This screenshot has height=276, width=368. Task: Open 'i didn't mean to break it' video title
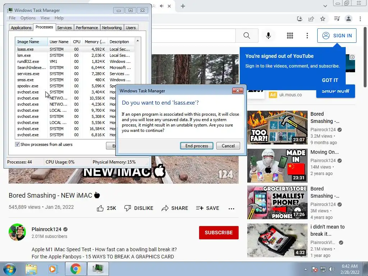[327, 230]
